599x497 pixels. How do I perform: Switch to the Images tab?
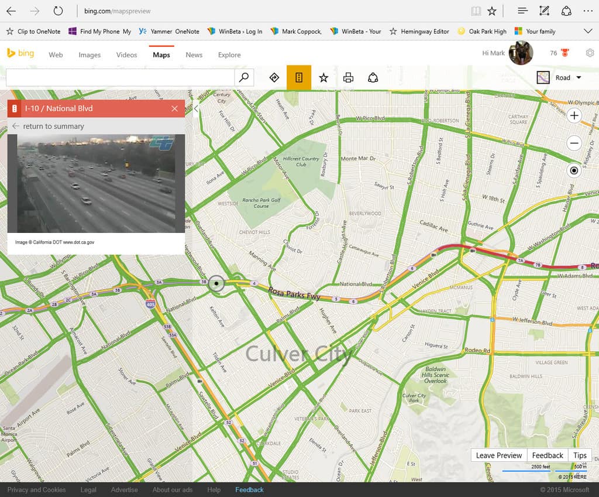(x=89, y=55)
